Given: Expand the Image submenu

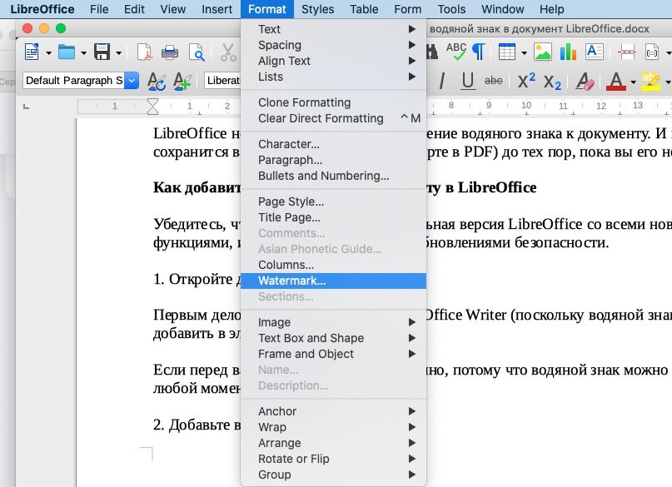Looking at the screenshot, I should point(333,322).
